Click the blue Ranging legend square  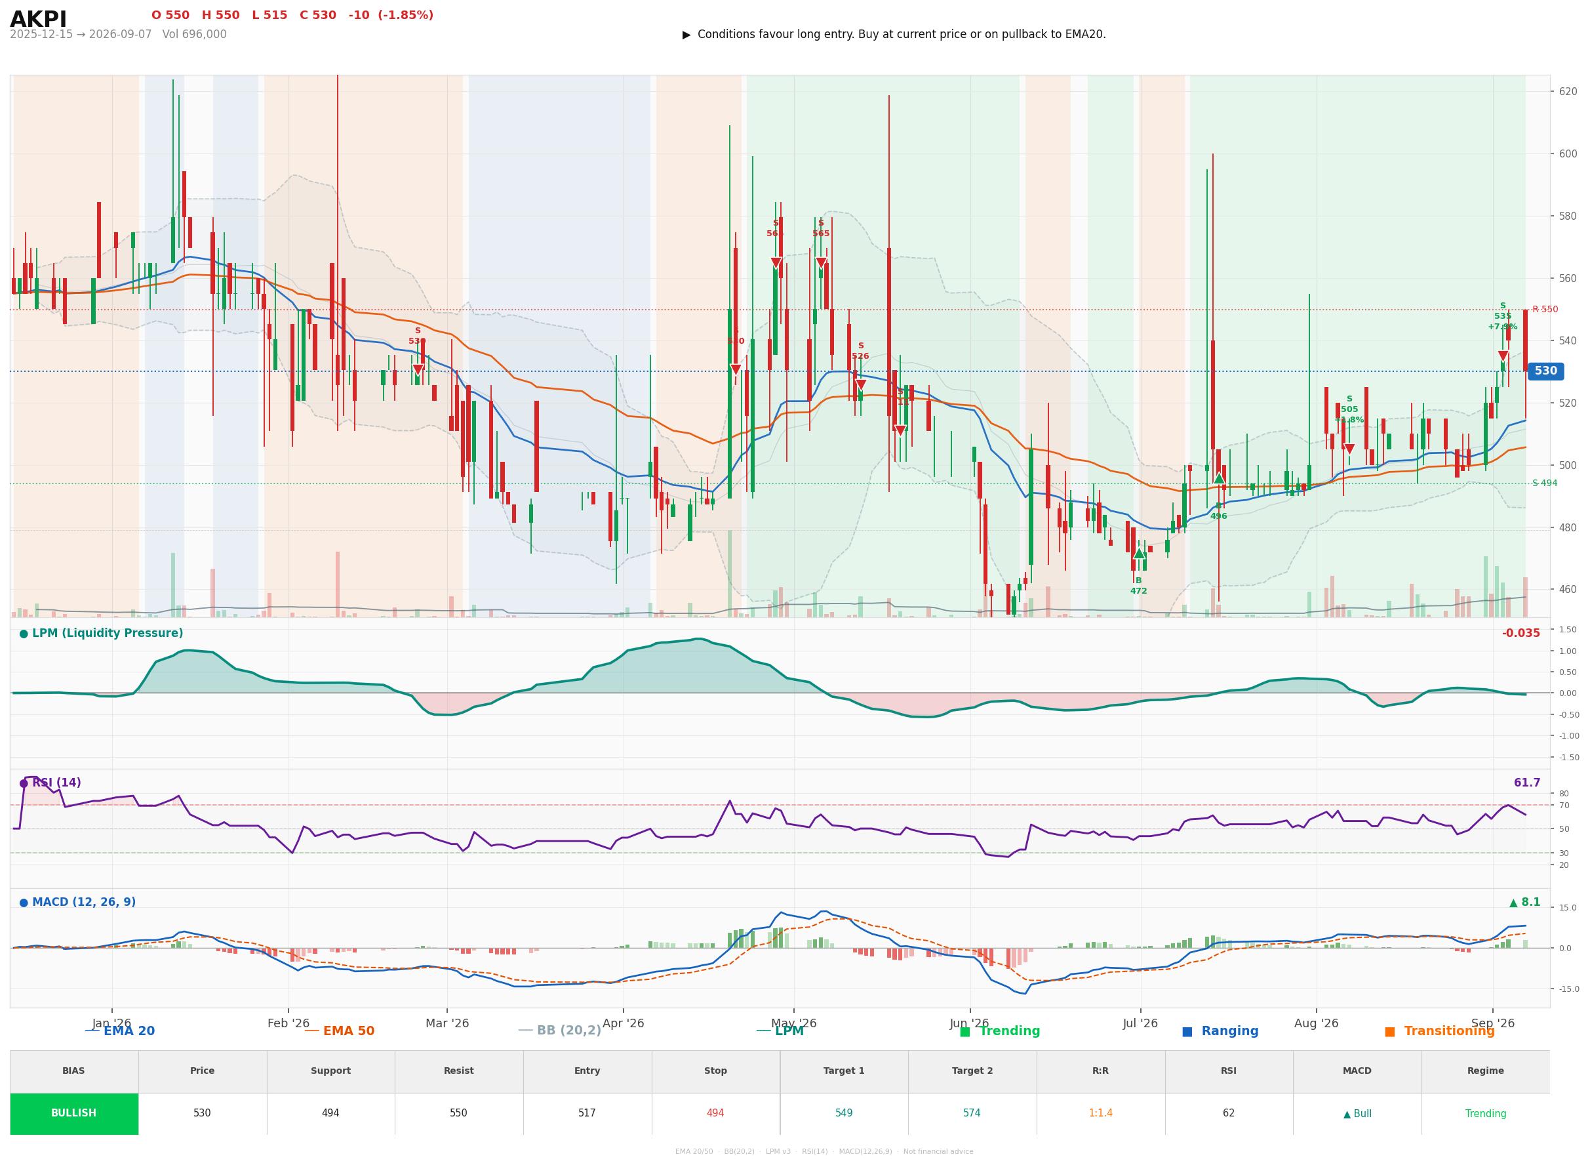pos(1187,1032)
